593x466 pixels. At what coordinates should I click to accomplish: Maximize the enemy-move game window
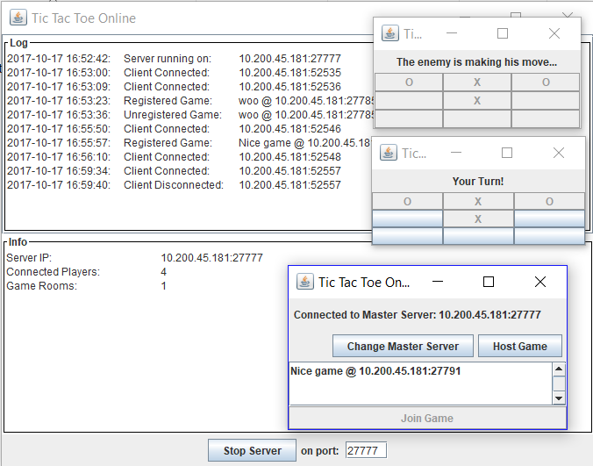tap(503, 33)
